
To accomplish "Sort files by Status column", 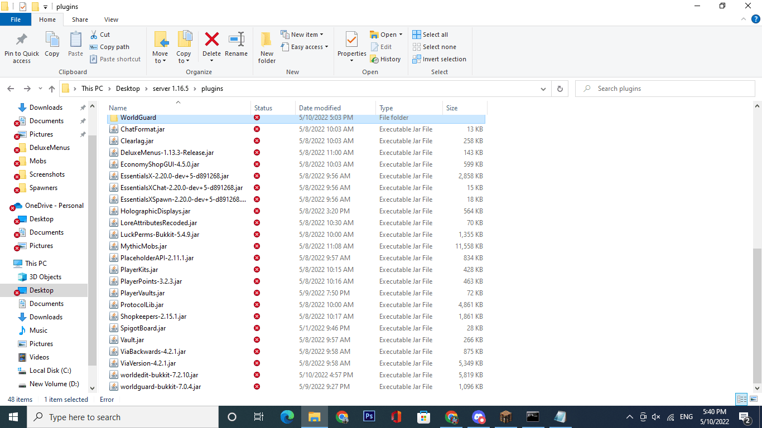I will click(x=273, y=108).
